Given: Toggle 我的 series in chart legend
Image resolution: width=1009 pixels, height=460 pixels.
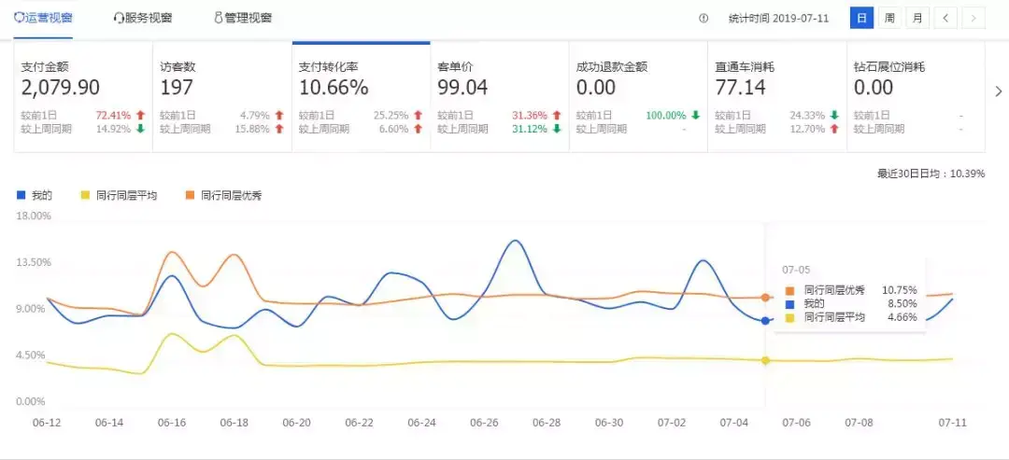Looking at the screenshot, I should pos(35,195).
